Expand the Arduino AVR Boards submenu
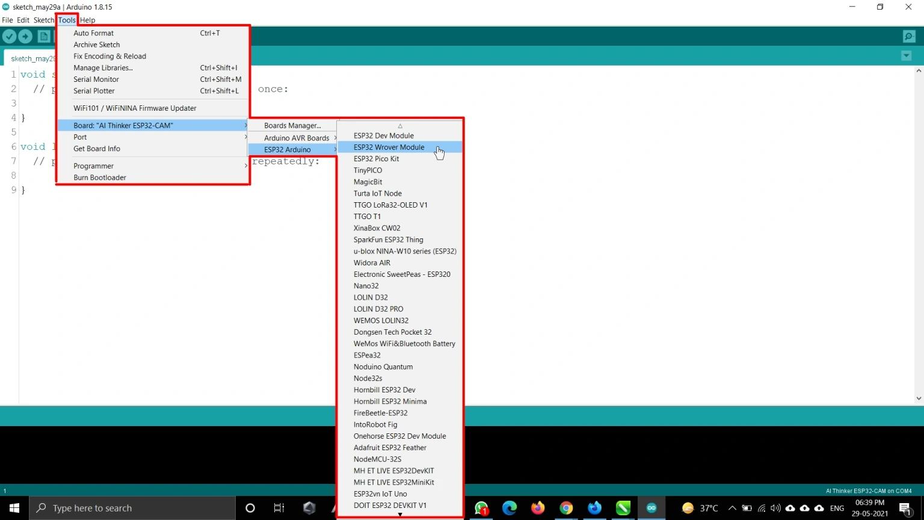 pyautogui.click(x=297, y=138)
